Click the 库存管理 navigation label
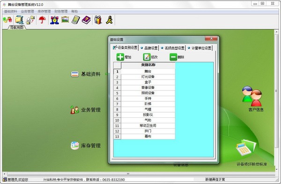281x184 pixels. (x=91, y=146)
